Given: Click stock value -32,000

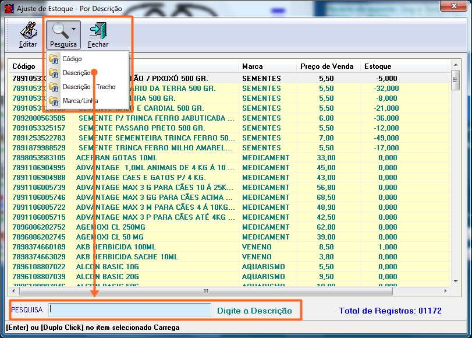Looking at the screenshot, I should (x=386, y=89).
